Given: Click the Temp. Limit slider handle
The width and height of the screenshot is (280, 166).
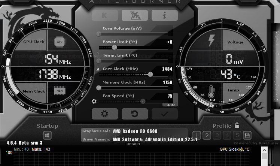Looking at the screenshot, I should coord(99,61).
